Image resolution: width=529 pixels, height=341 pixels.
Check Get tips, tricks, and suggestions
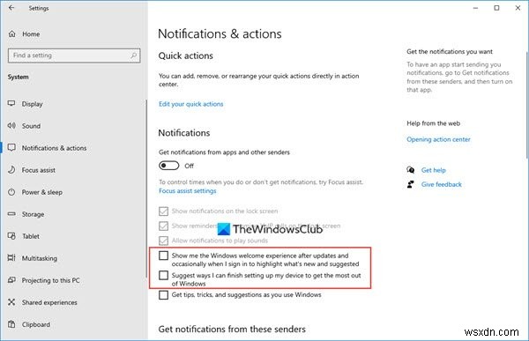tap(163, 295)
